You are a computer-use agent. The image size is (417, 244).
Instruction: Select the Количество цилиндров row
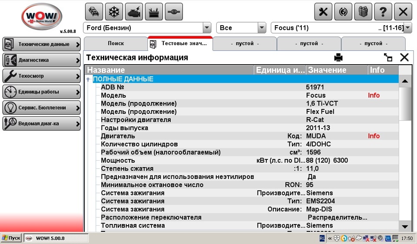[249, 144]
